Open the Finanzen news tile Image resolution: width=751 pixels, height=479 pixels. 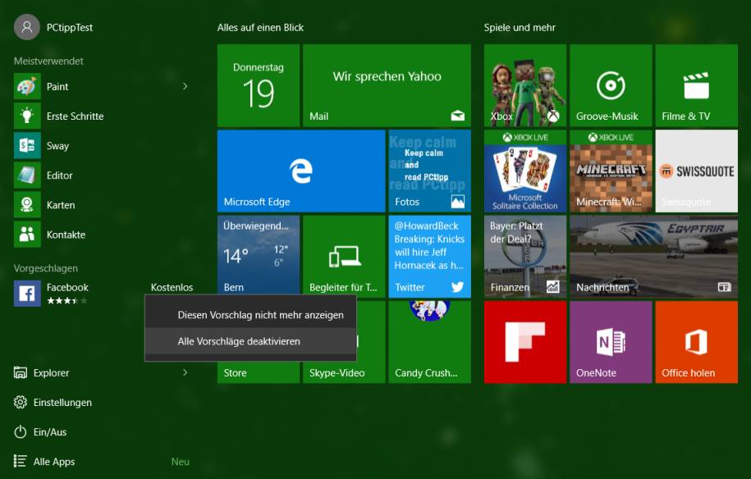[525, 257]
